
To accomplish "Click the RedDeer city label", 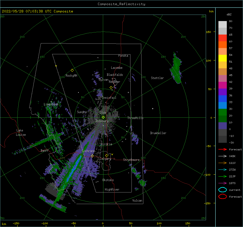I will 114,82.
